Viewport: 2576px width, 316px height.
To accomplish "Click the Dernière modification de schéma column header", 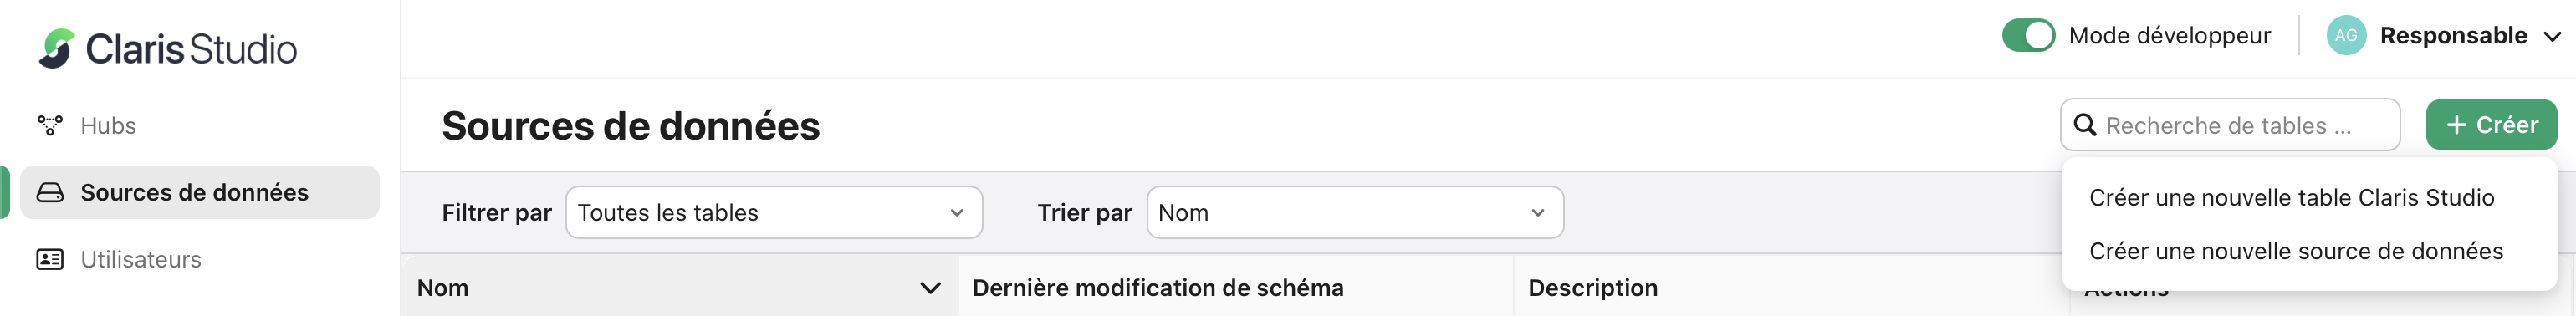I will click(1158, 288).
